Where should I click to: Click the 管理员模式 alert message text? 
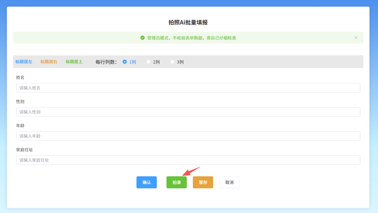click(x=192, y=38)
